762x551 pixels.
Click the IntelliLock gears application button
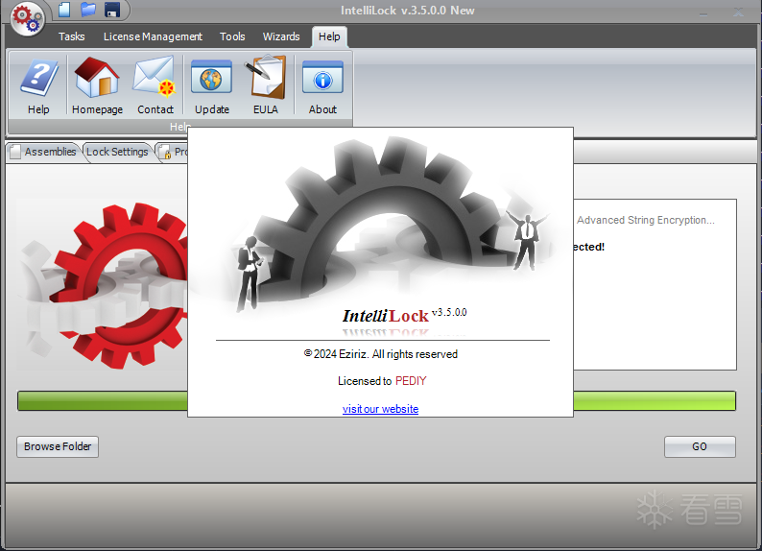27,19
